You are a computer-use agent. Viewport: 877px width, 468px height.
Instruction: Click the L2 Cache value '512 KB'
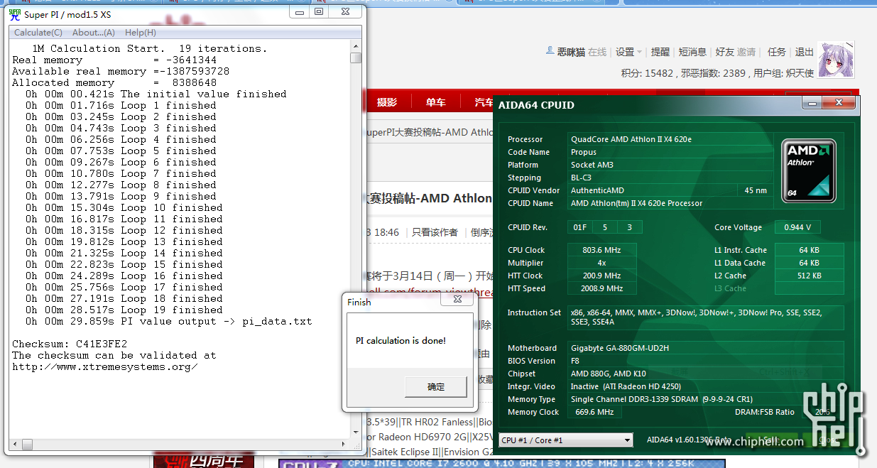pos(809,276)
